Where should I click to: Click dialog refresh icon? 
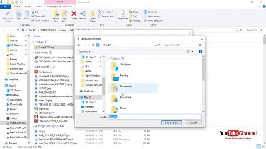point(159,45)
